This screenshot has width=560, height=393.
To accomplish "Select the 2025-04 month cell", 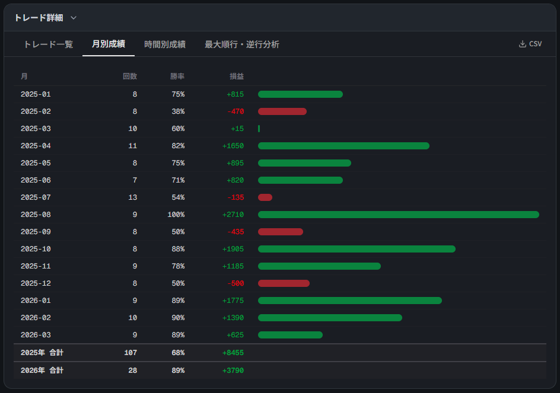I will click(36, 146).
